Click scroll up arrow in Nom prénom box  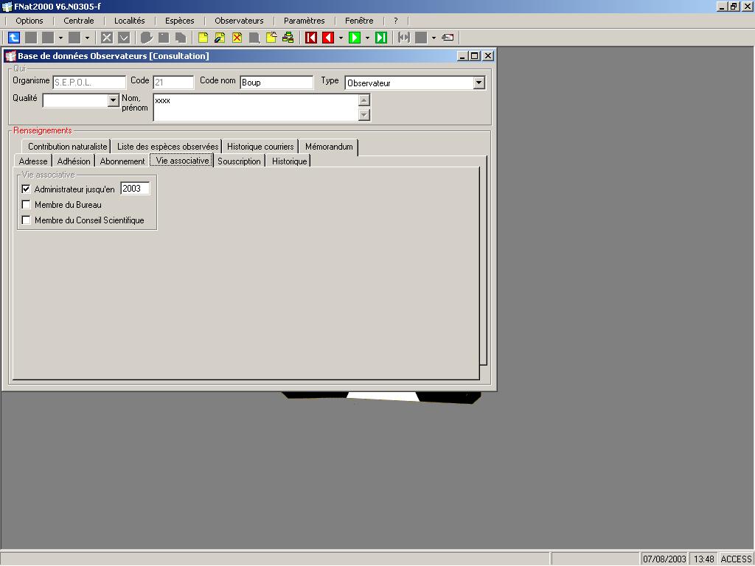click(x=364, y=100)
